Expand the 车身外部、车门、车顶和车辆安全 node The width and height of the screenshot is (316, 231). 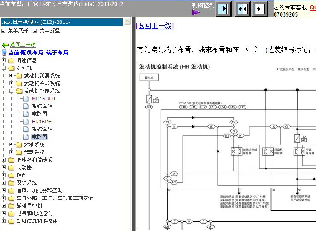(x=3, y=198)
